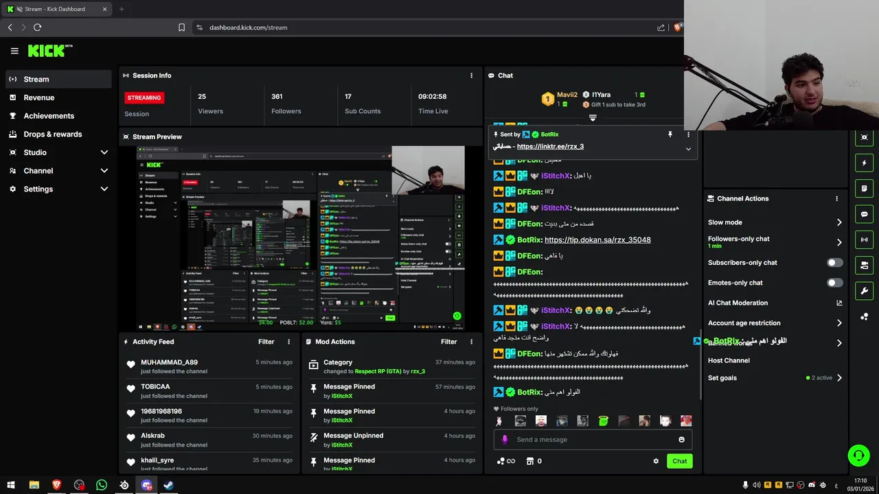Open Steam from taskbar
The height and width of the screenshot is (494, 879).
(168, 485)
